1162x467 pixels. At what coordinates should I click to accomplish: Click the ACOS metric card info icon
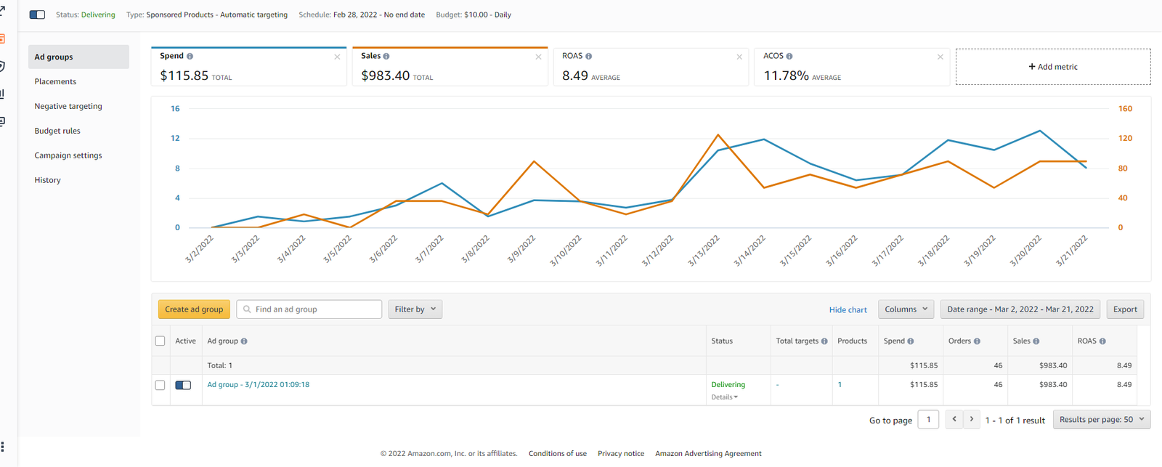(x=789, y=56)
